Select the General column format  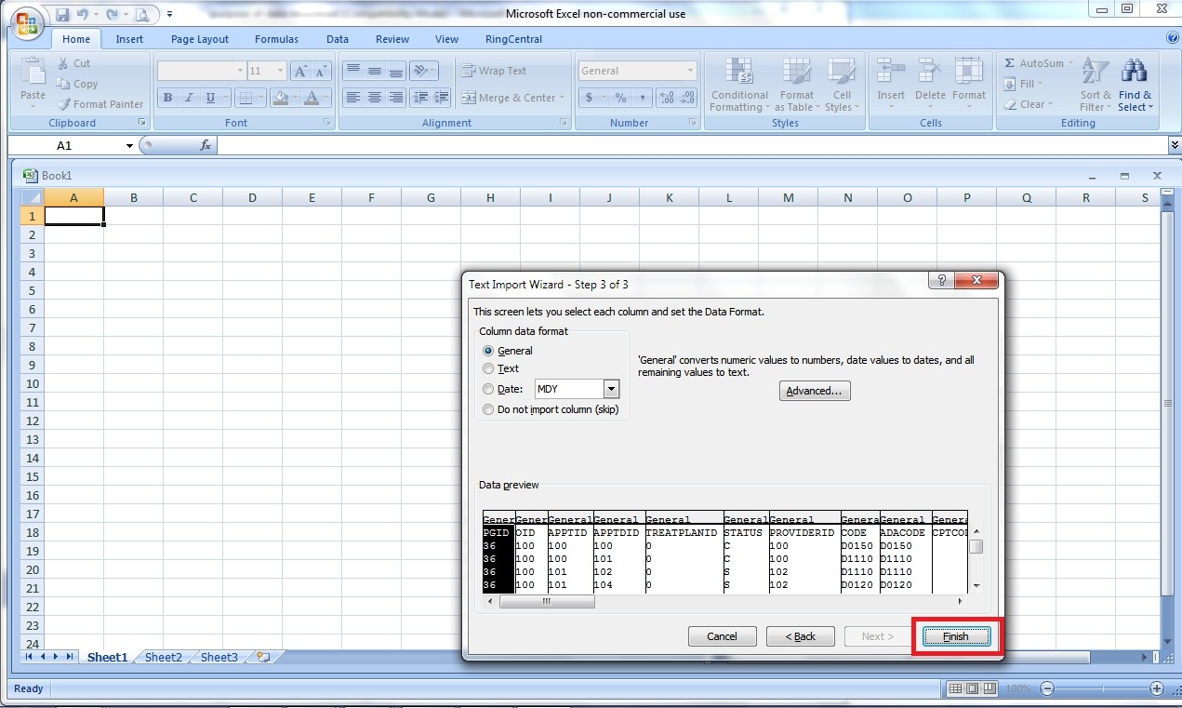click(508, 351)
